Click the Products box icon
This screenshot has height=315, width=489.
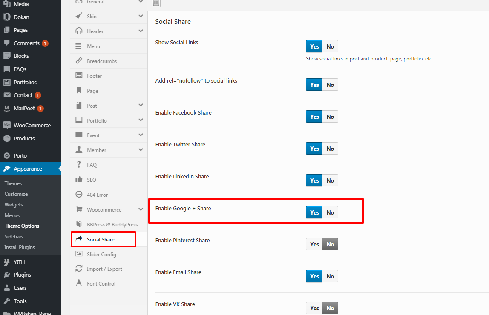(7, 138)
